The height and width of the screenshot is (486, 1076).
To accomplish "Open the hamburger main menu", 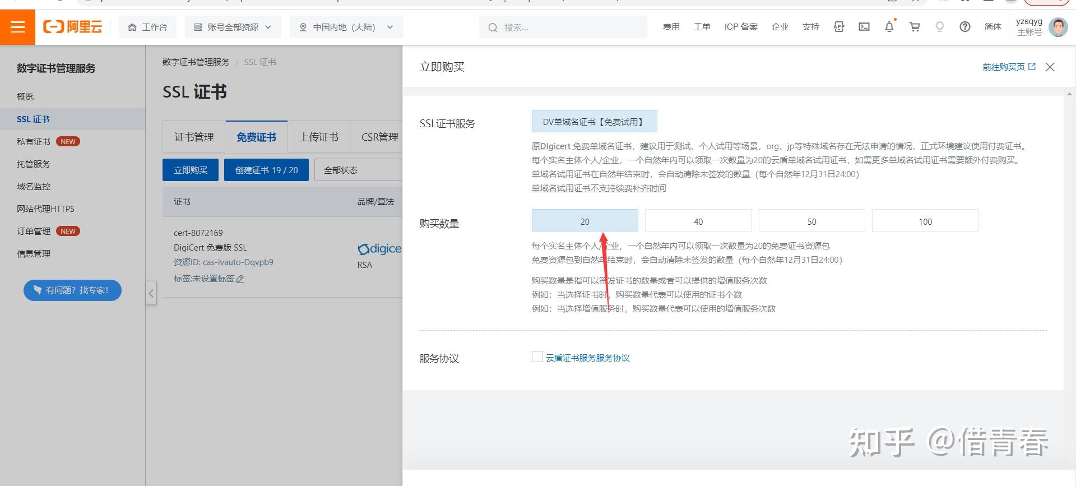I will point(17,27).
